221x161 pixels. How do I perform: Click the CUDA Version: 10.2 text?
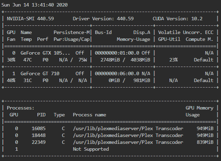(x=178, y=19)
